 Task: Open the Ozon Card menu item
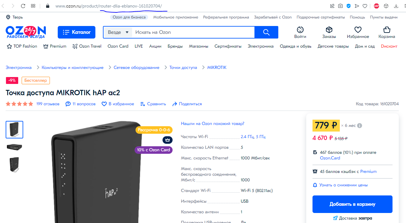[118, 46]
